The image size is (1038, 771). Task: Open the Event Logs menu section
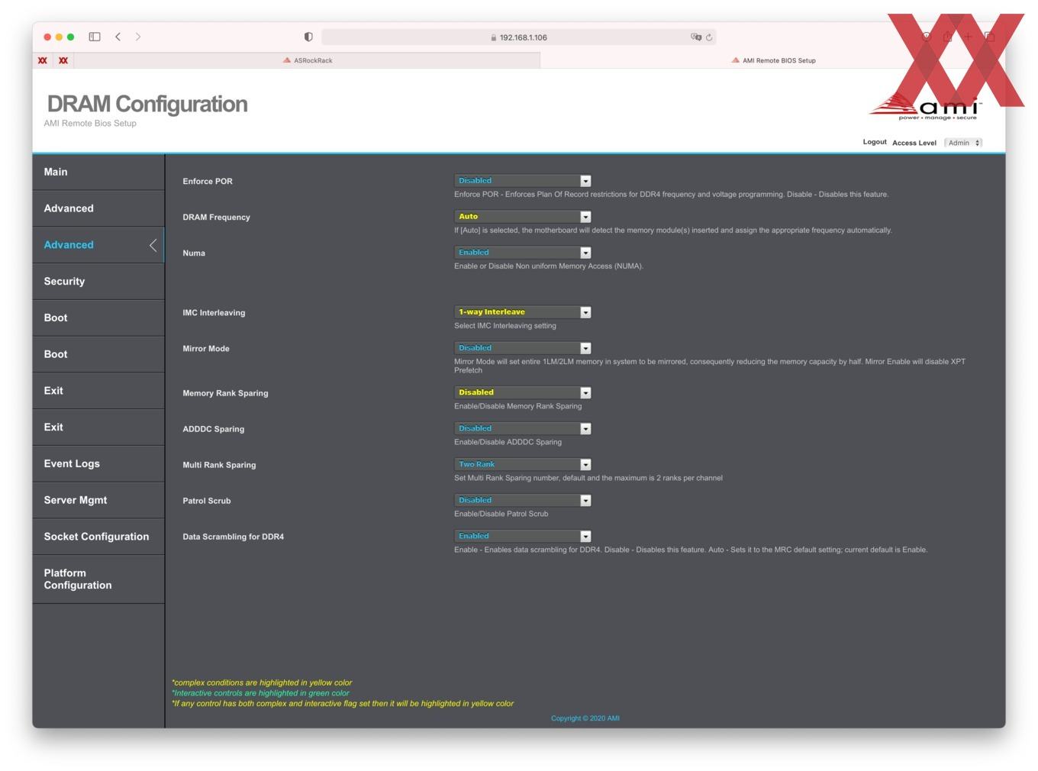click(98, 464)
